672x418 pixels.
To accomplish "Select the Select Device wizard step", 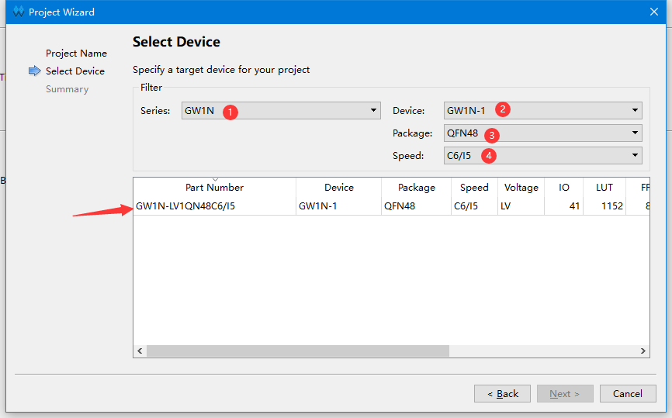I will [75, 71].
